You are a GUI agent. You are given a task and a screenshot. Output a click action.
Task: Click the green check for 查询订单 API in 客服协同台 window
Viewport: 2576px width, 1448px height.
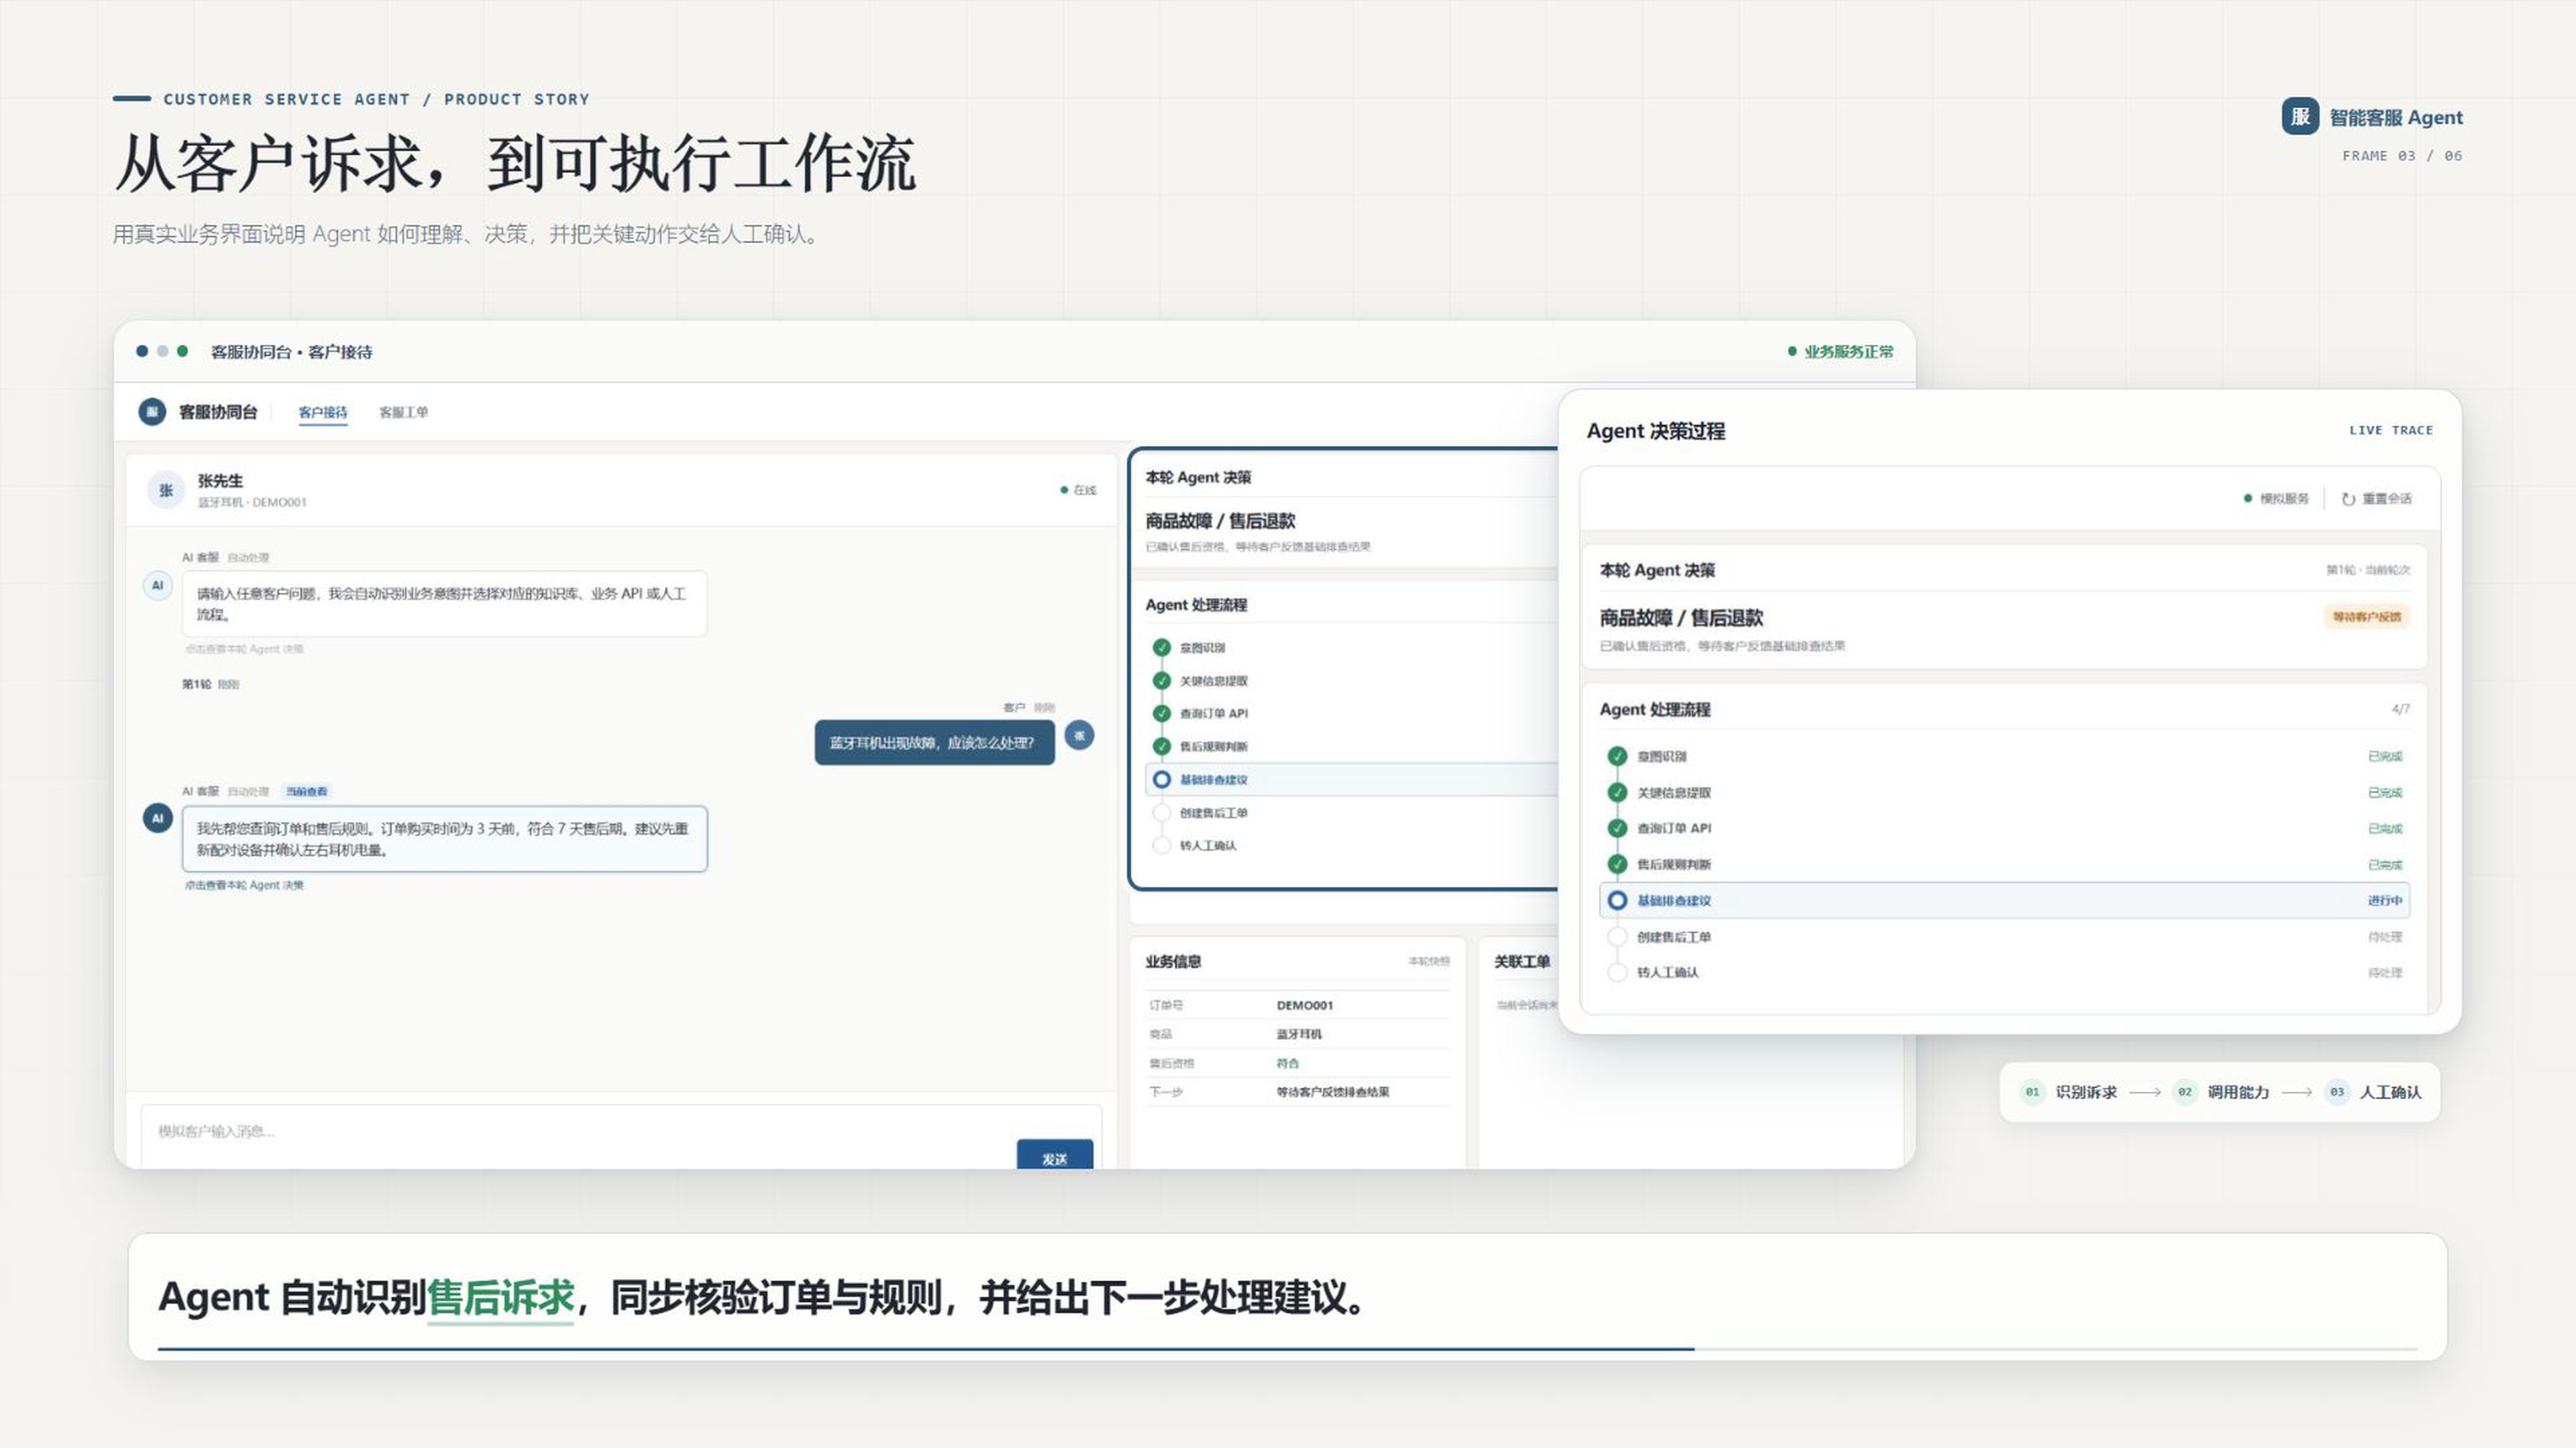1161,713
